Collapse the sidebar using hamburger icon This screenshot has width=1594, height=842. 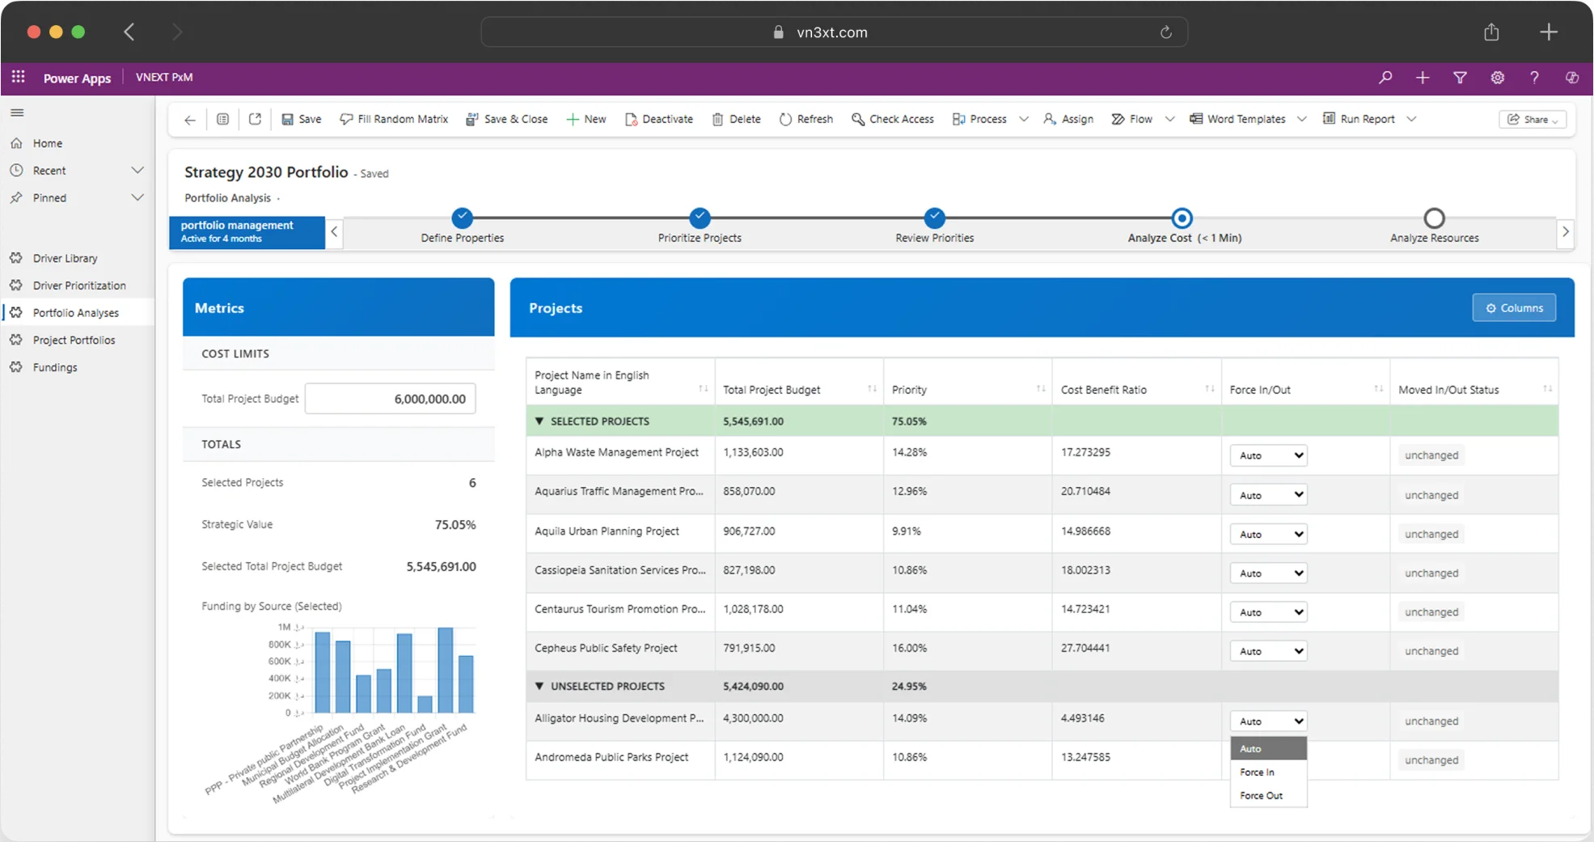pos(17,112)
